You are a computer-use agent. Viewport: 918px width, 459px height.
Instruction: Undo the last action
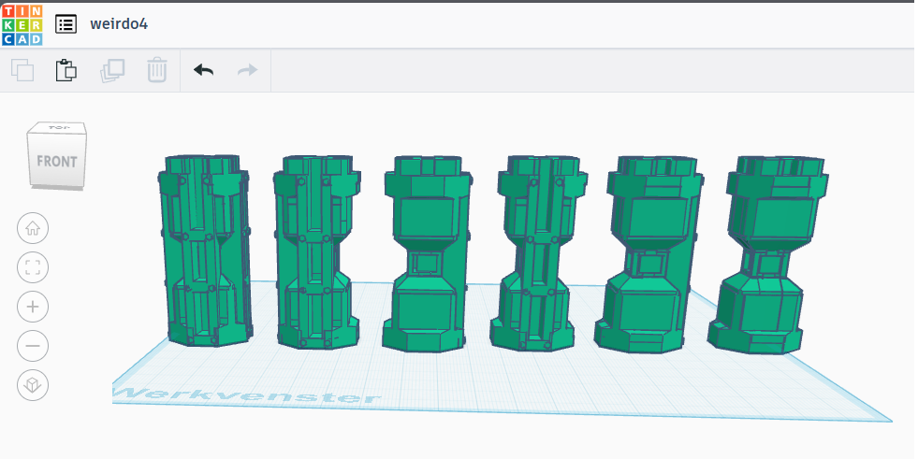pos(203,70)
